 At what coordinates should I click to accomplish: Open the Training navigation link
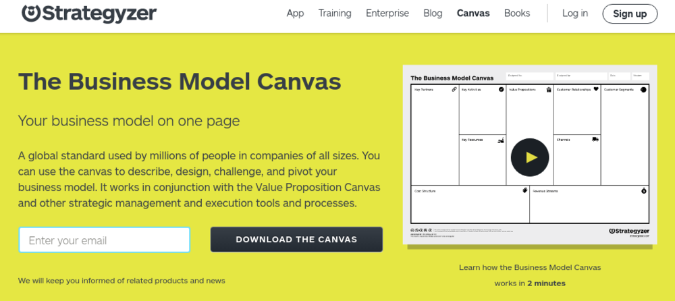click(335, 13)
